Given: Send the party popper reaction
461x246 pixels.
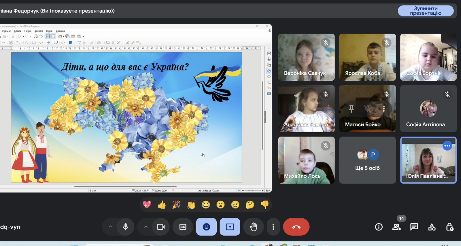Looking at the screenshot, I should tap(176, 205).
